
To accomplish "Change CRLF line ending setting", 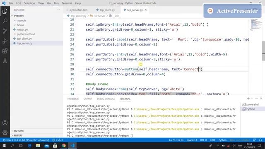I will 212,140.
